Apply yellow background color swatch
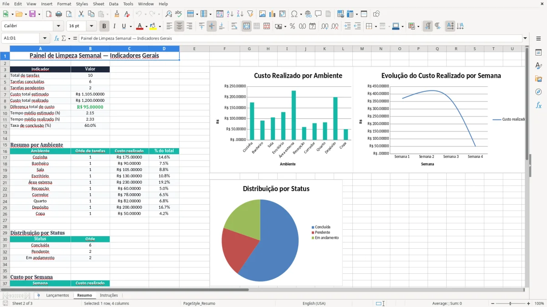The image size is (547, 307). coord(153,26)
